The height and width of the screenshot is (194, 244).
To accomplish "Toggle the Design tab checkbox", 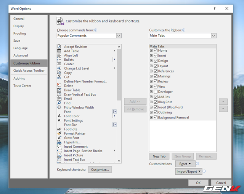I will (x=156, y=61).
